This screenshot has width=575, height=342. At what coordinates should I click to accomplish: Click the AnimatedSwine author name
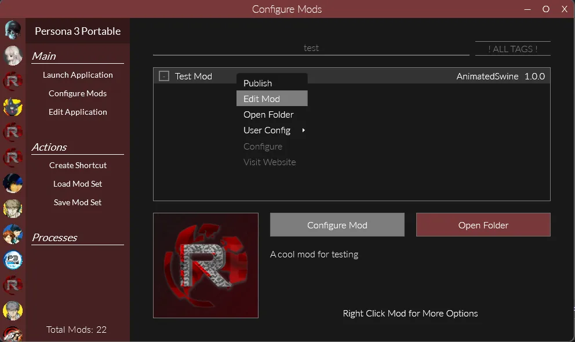pos(487,77)
